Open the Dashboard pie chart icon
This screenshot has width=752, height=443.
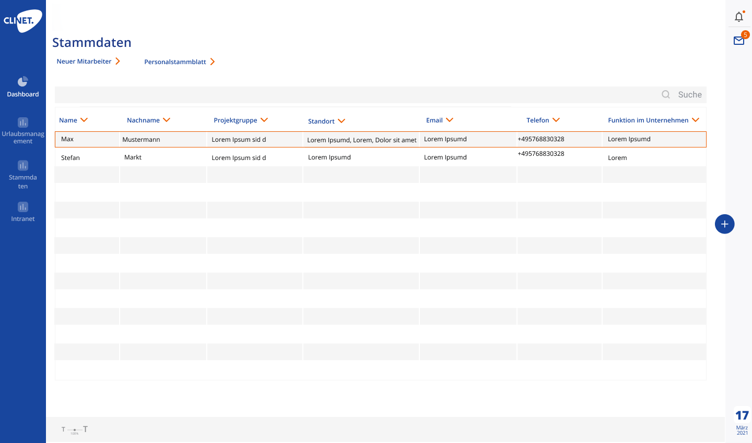pos(22,82)
